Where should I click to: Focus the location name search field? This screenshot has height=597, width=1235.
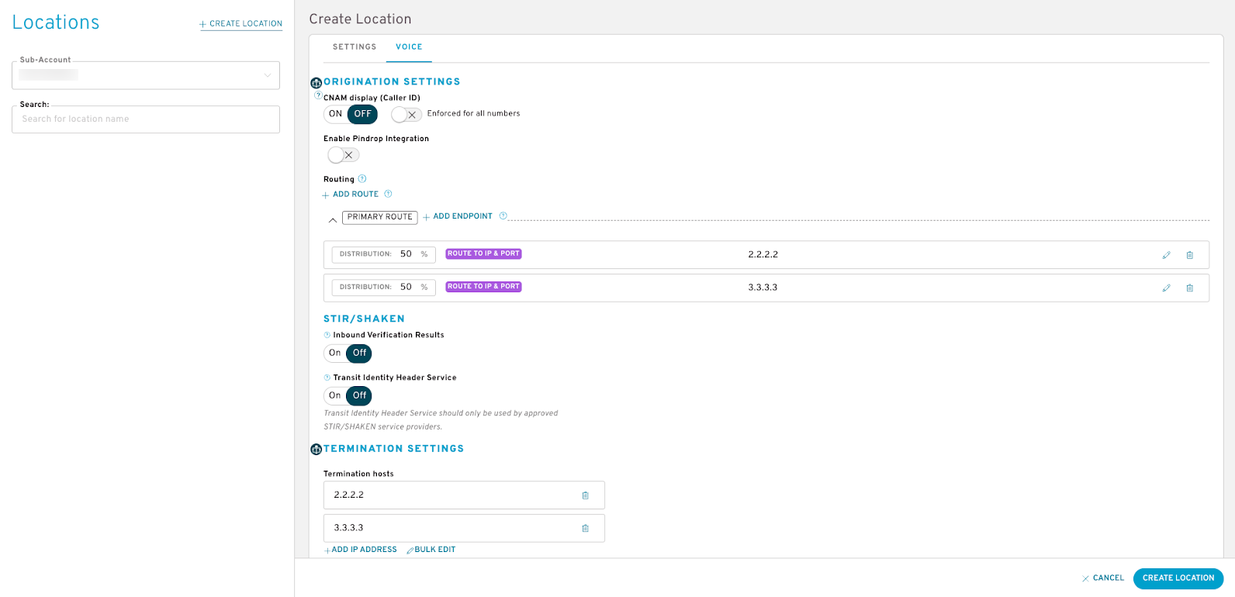point(146,119)
